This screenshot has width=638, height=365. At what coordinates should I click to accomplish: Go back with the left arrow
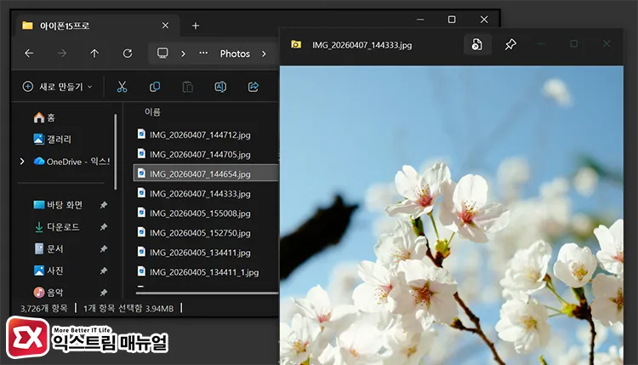click(x=29, y=54)
